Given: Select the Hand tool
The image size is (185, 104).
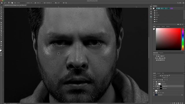Looking at the screenshot, I should click(x=1, y=42).
